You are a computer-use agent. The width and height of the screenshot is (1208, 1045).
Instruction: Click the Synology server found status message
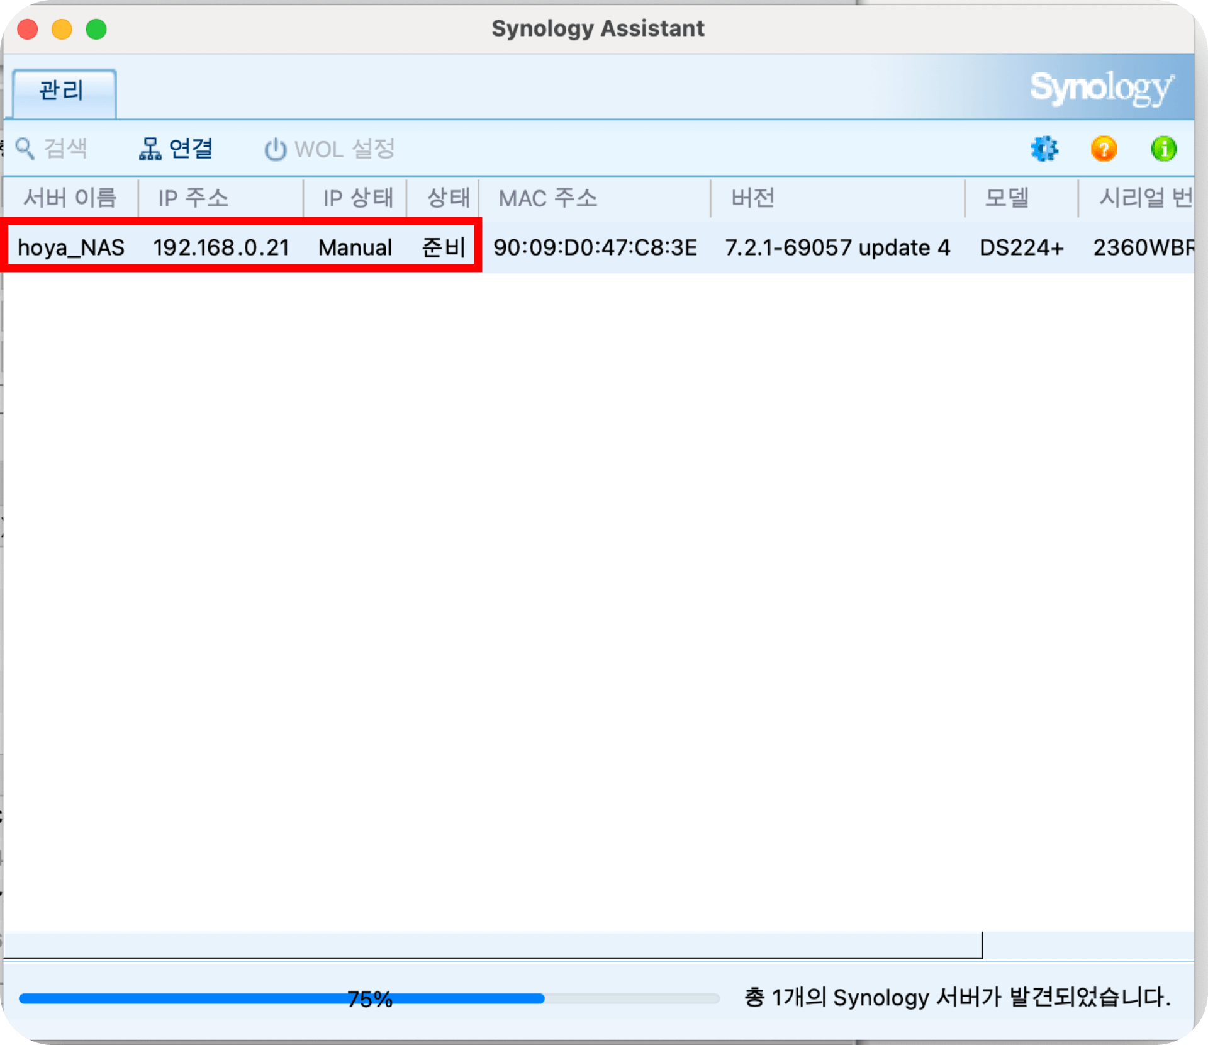click(x=957, y=997)
